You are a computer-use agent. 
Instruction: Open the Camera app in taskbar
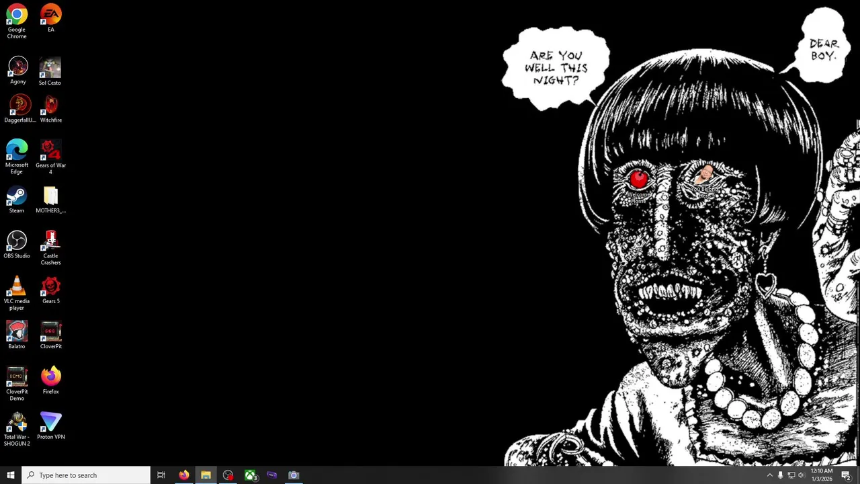pyautogui.click(x=294, y=475)
